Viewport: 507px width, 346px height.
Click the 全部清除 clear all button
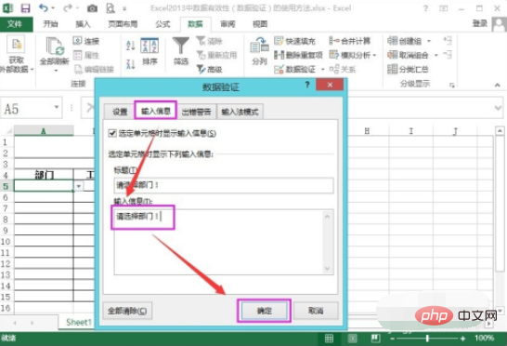pyautogui.click(x=127, y=311)
